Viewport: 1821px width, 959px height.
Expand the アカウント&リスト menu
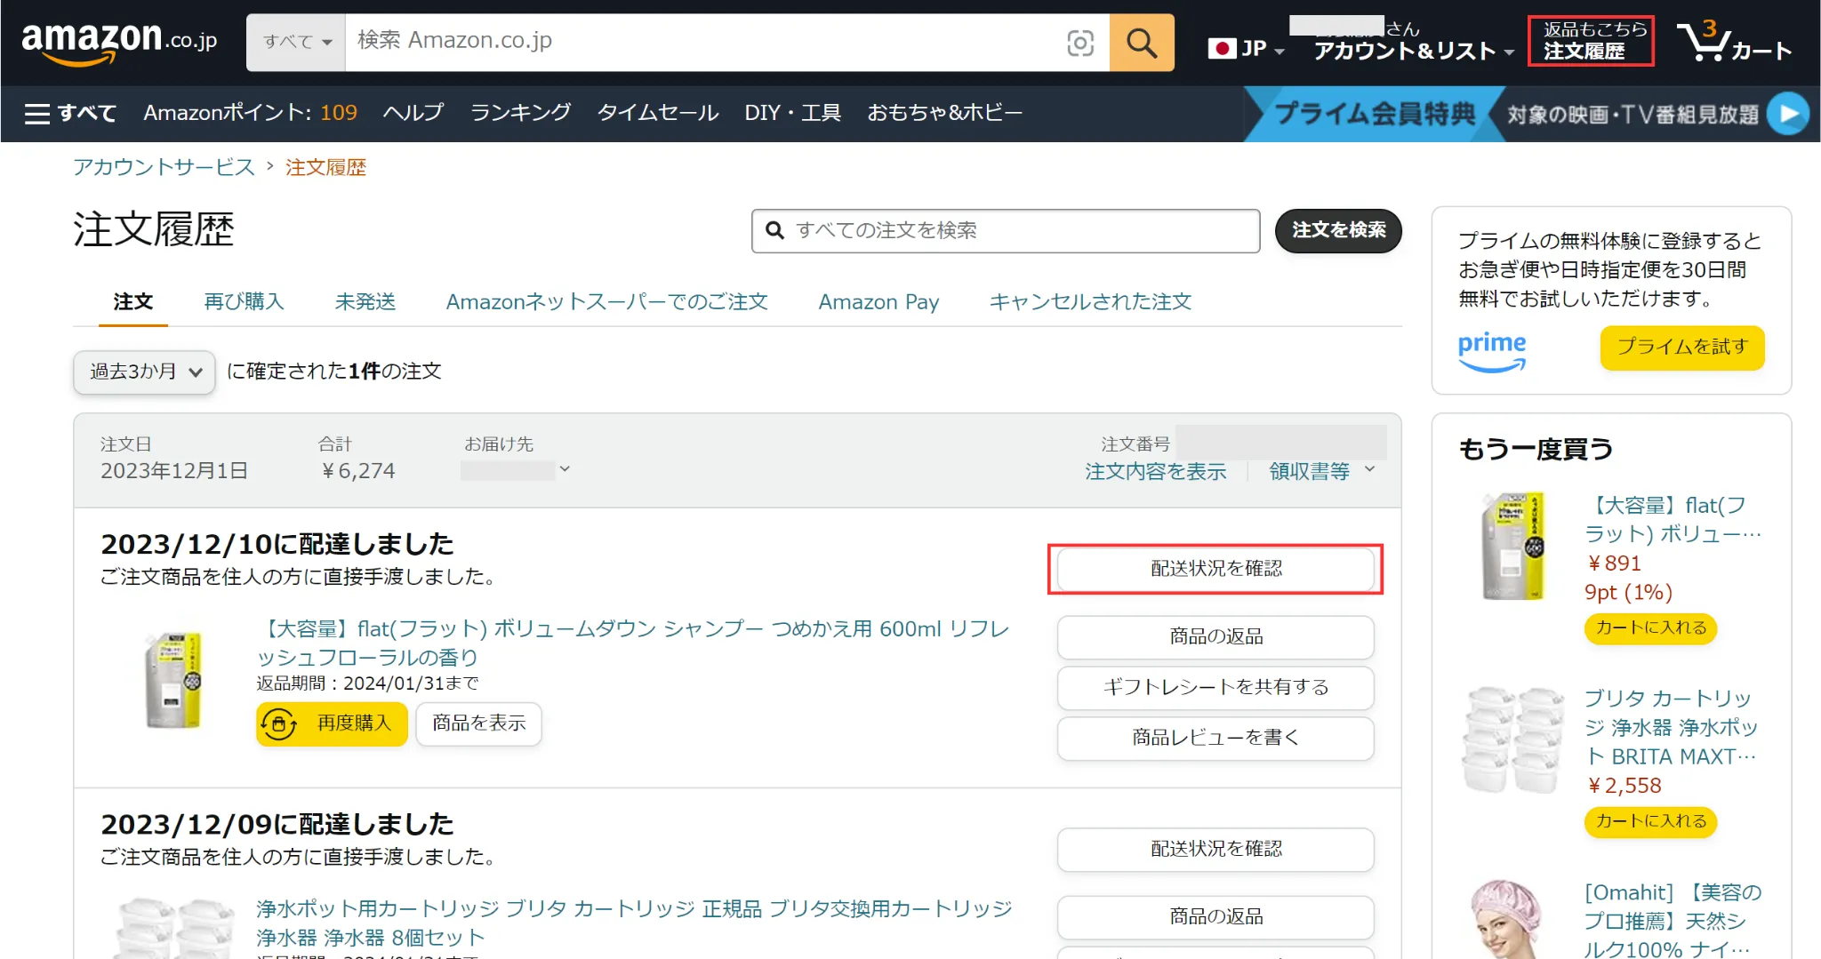click(1413, 51)
